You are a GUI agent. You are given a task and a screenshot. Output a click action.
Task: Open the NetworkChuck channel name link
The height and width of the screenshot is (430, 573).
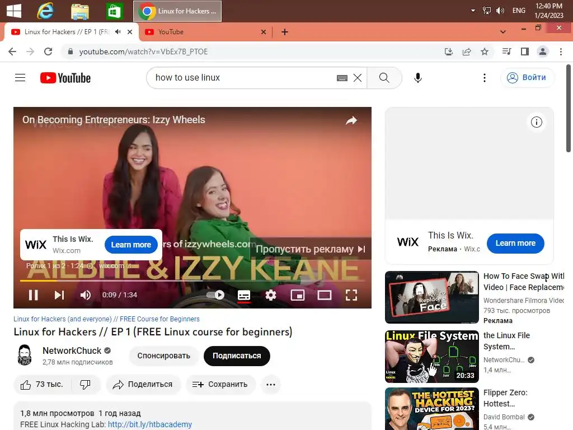pos(72,350)
